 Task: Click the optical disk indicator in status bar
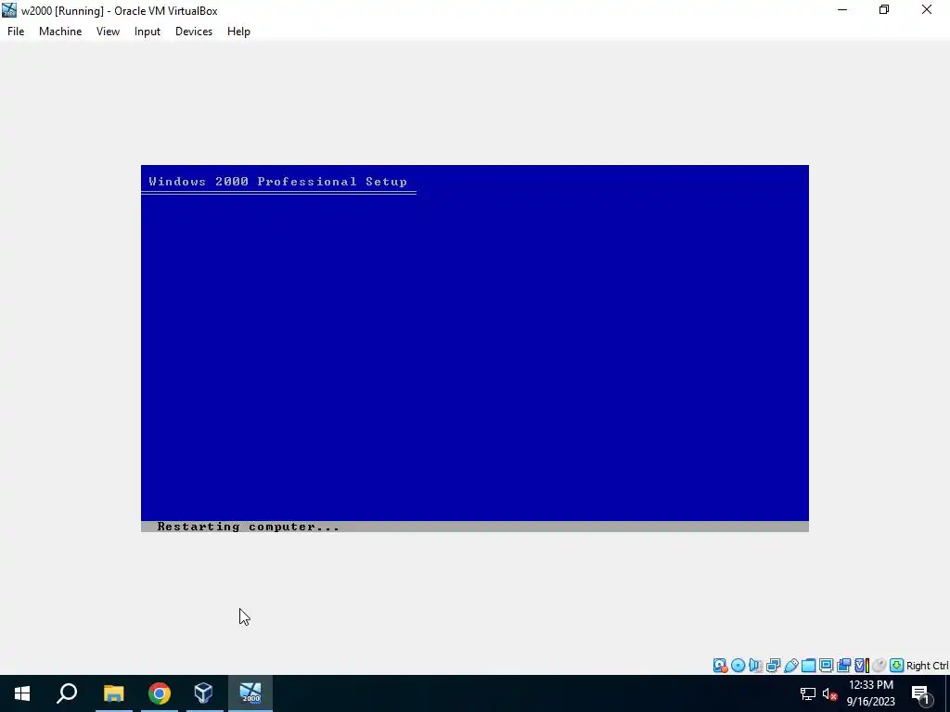(x=738, y=666)
